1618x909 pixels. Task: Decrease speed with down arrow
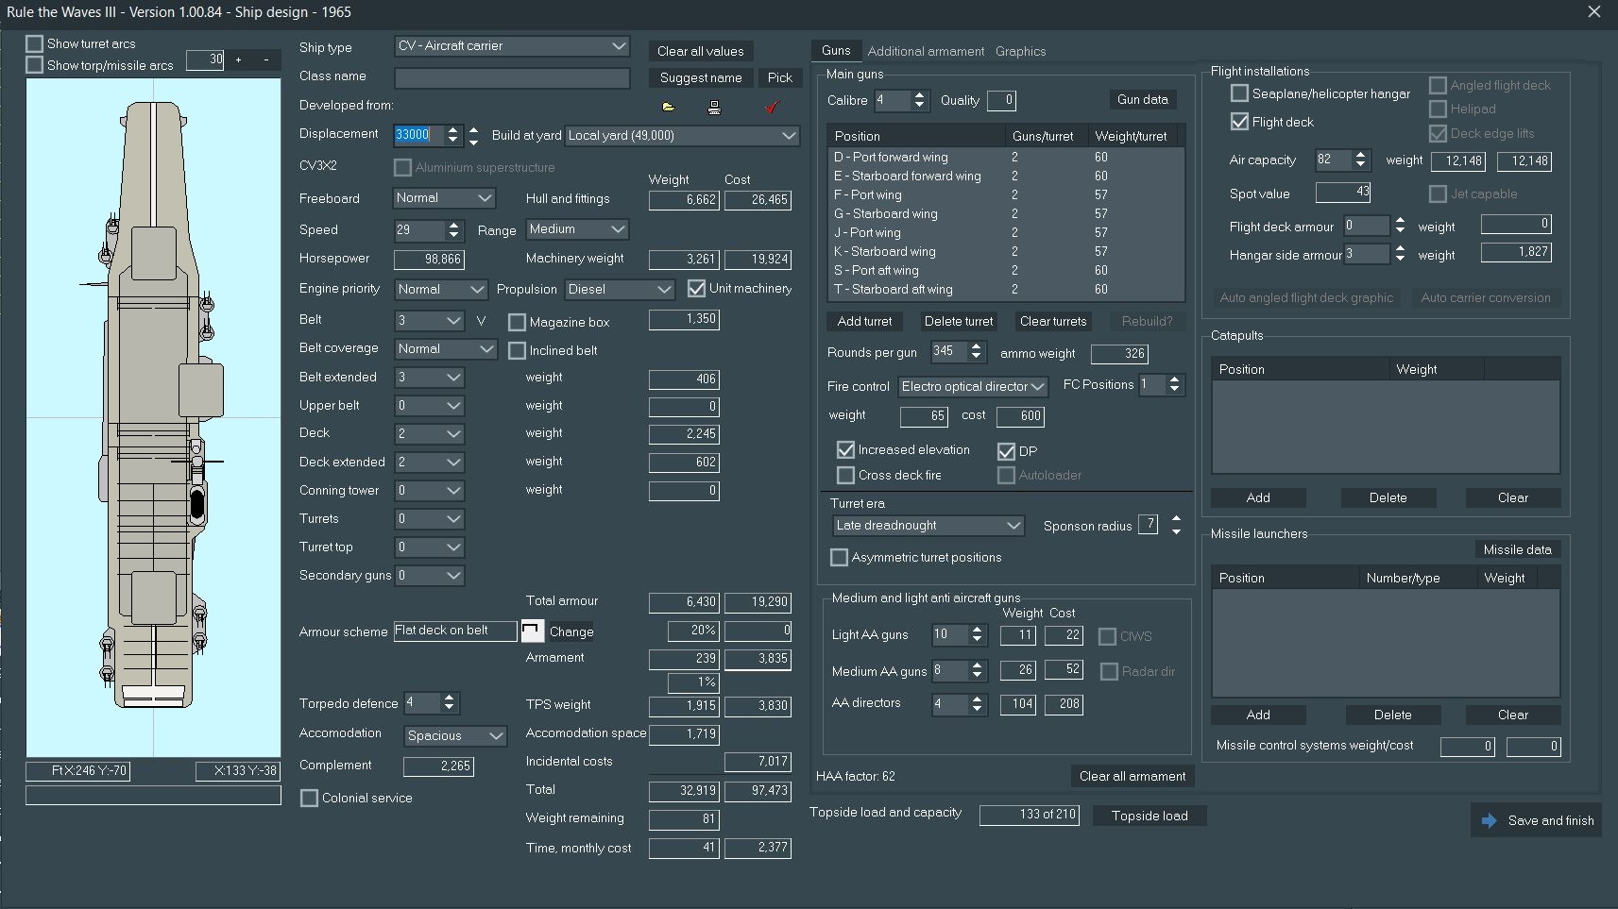(454, 234)
